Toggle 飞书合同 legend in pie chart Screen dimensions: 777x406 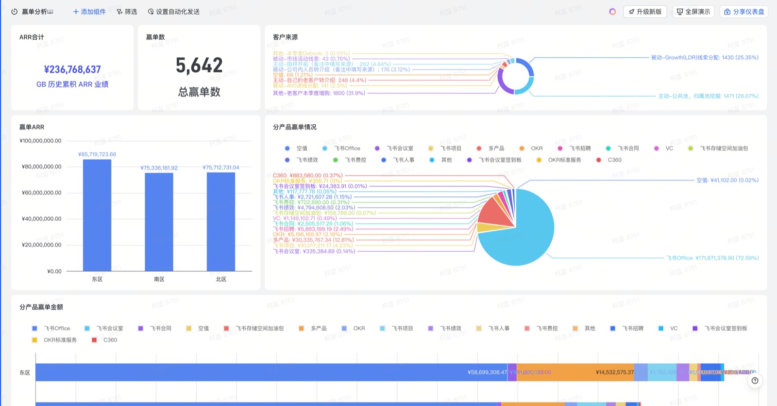click(623, 148)
